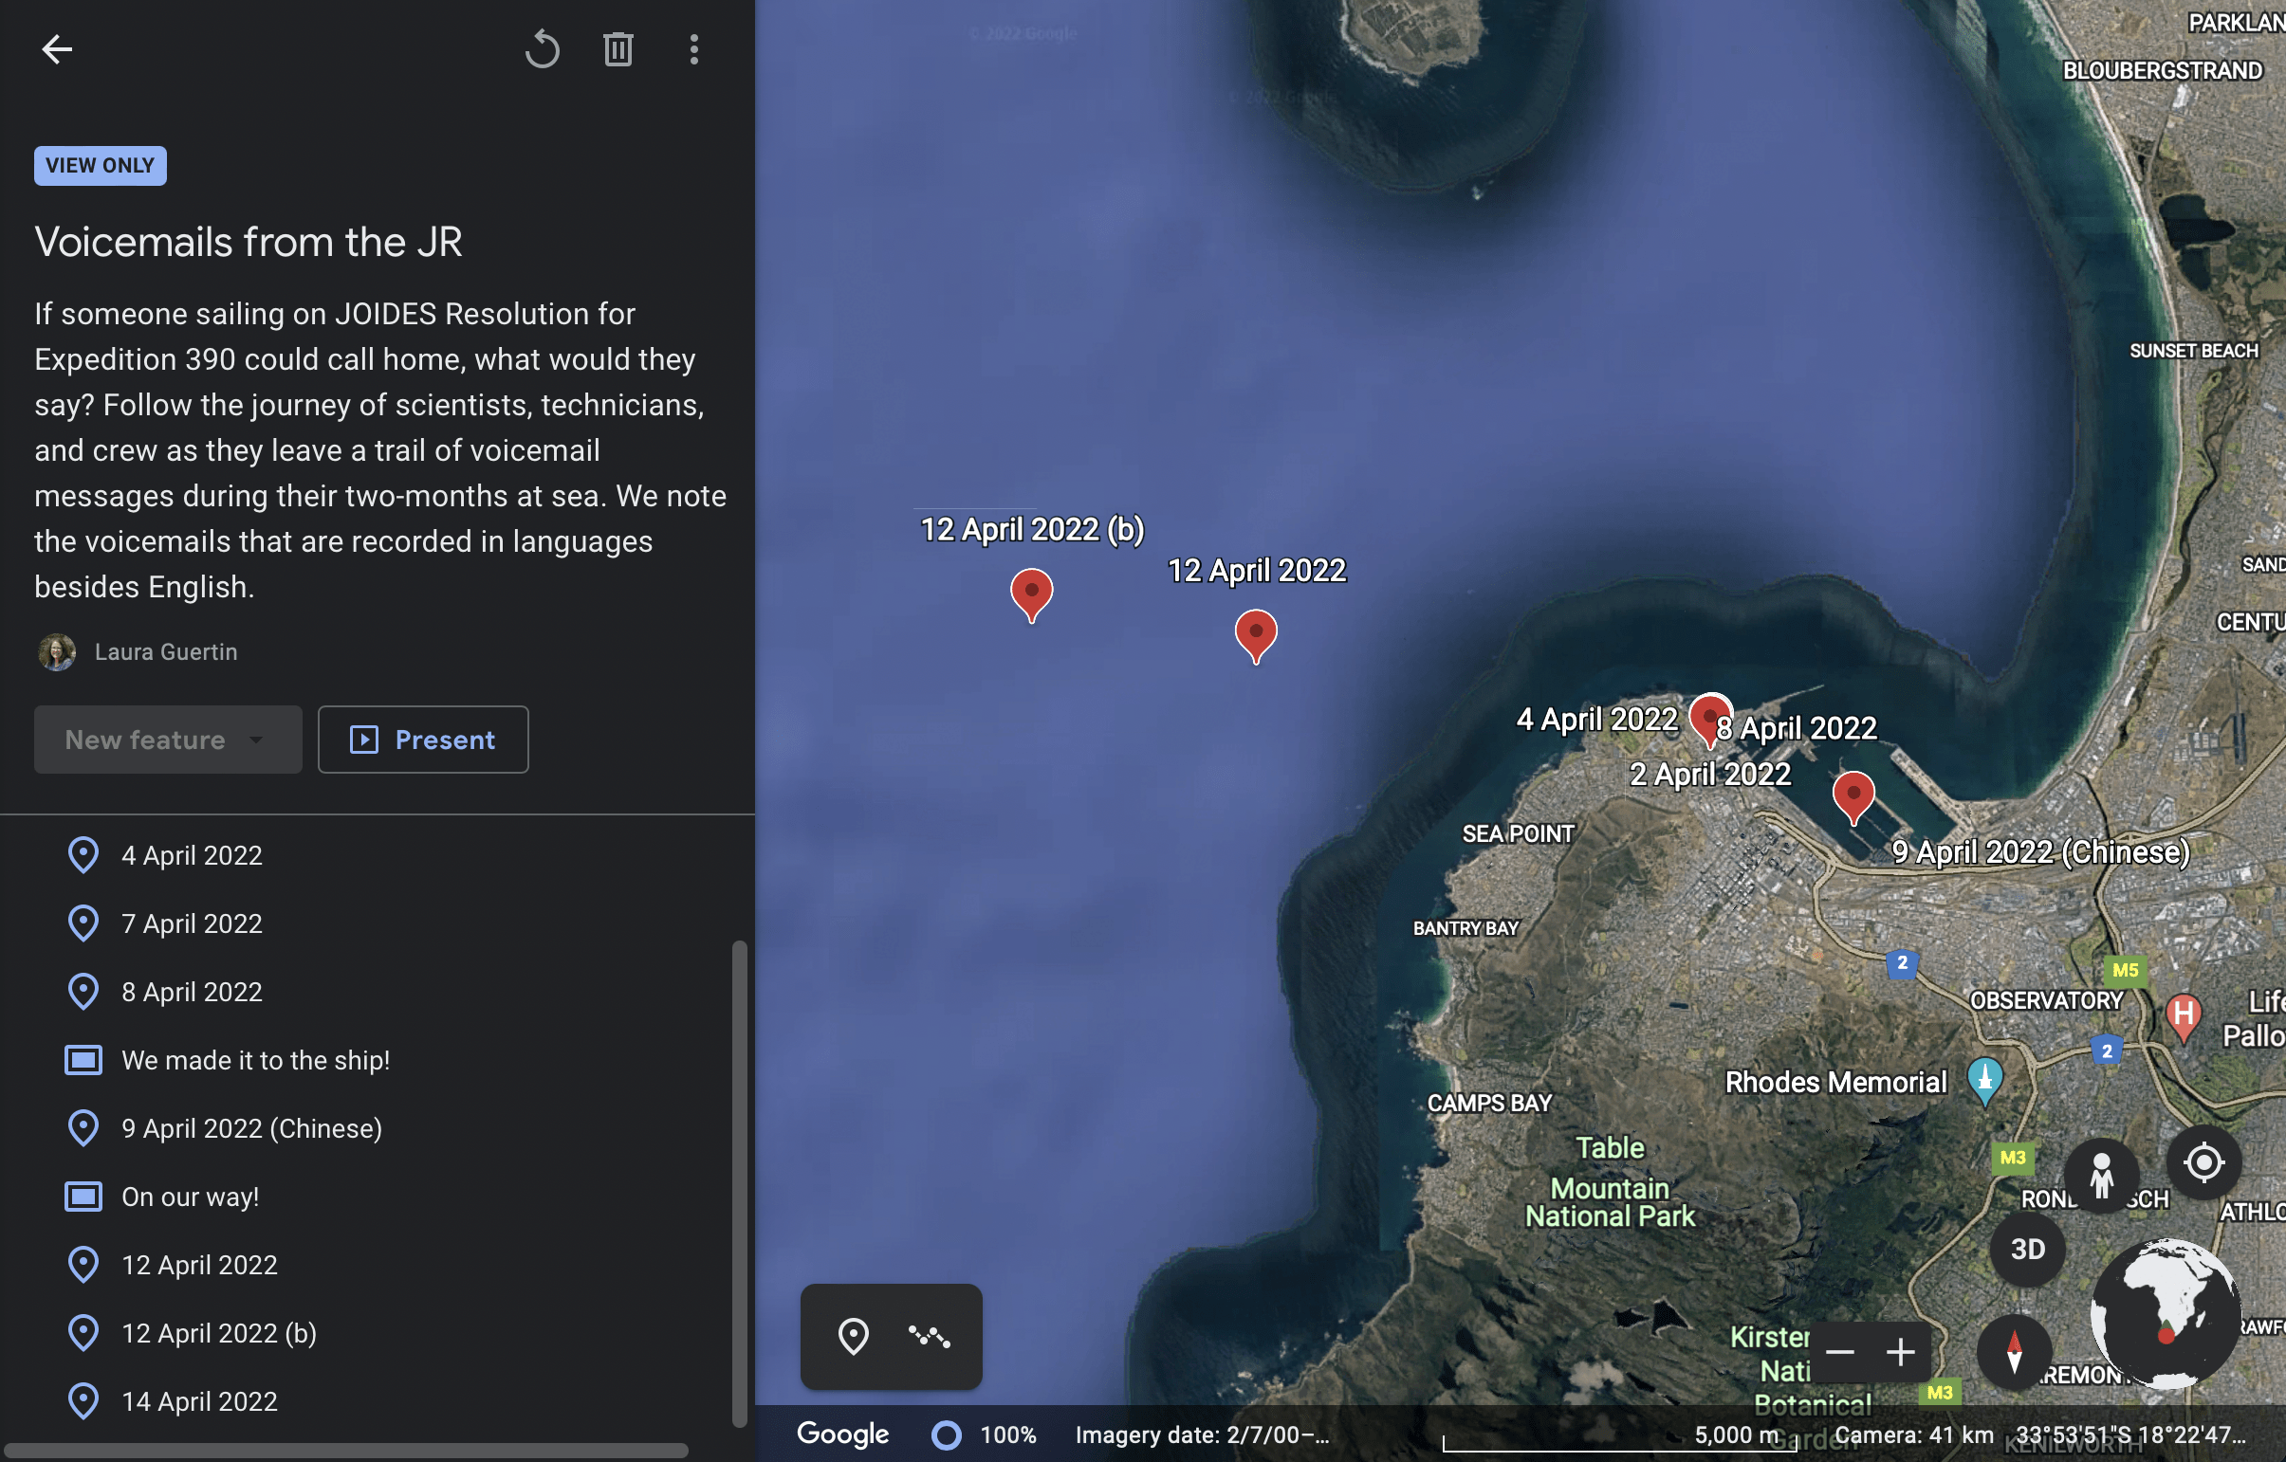
Task: Click the red map pin under 12 April 2022 (b)
Action: [1031, 594]
